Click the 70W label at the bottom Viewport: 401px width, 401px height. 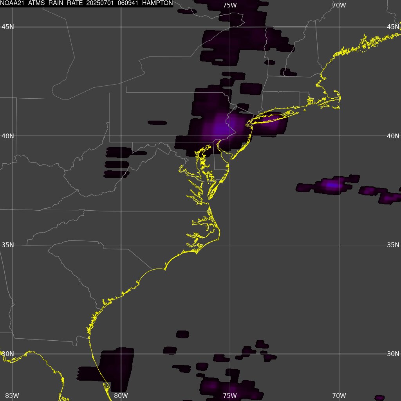click(x=339, y=396)
